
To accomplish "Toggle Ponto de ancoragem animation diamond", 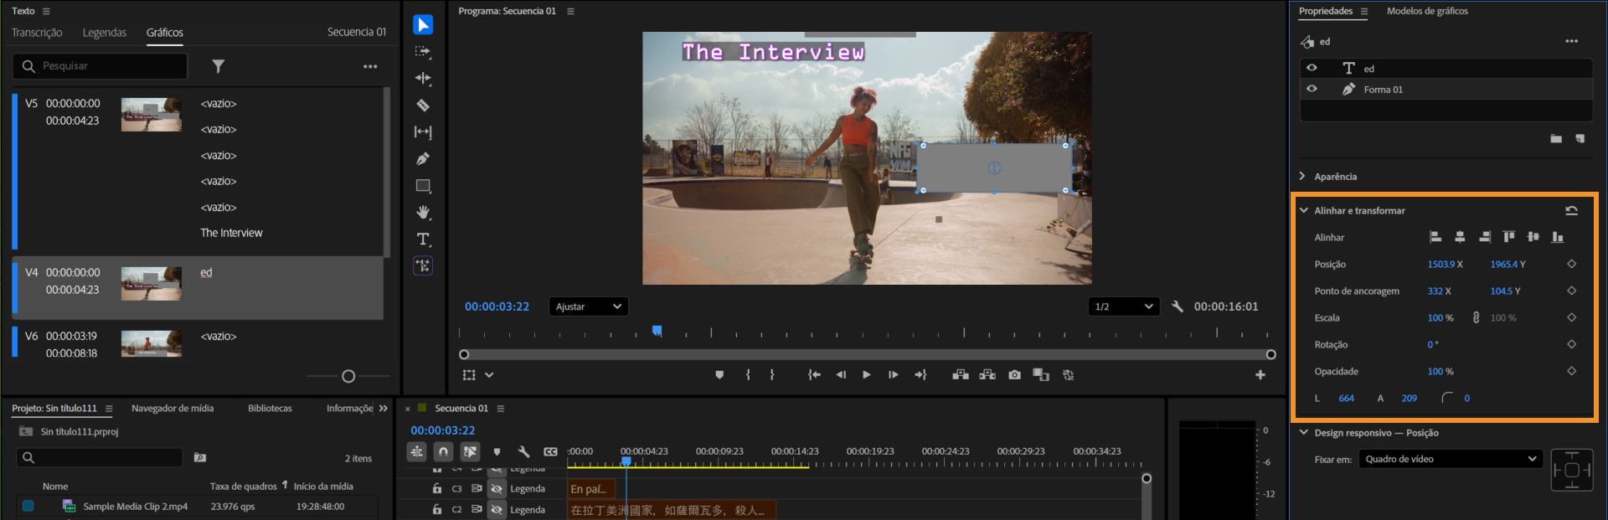I will (x=1571, y=291).
